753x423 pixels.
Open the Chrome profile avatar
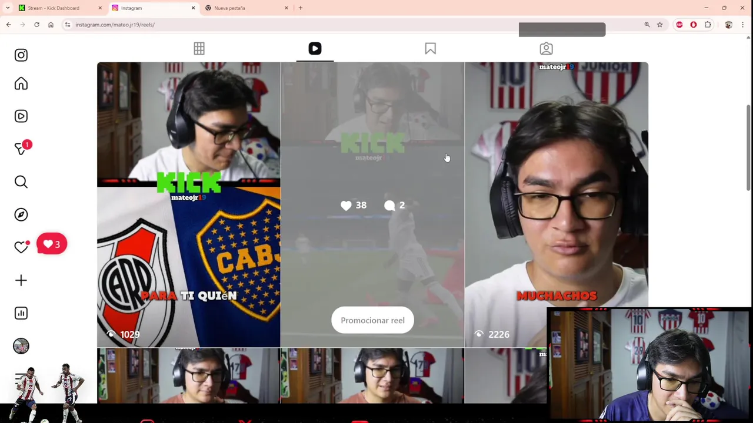click(728, 25)
